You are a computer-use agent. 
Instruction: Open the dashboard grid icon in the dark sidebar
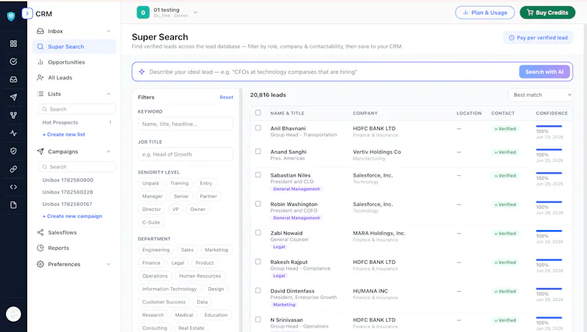13,43
